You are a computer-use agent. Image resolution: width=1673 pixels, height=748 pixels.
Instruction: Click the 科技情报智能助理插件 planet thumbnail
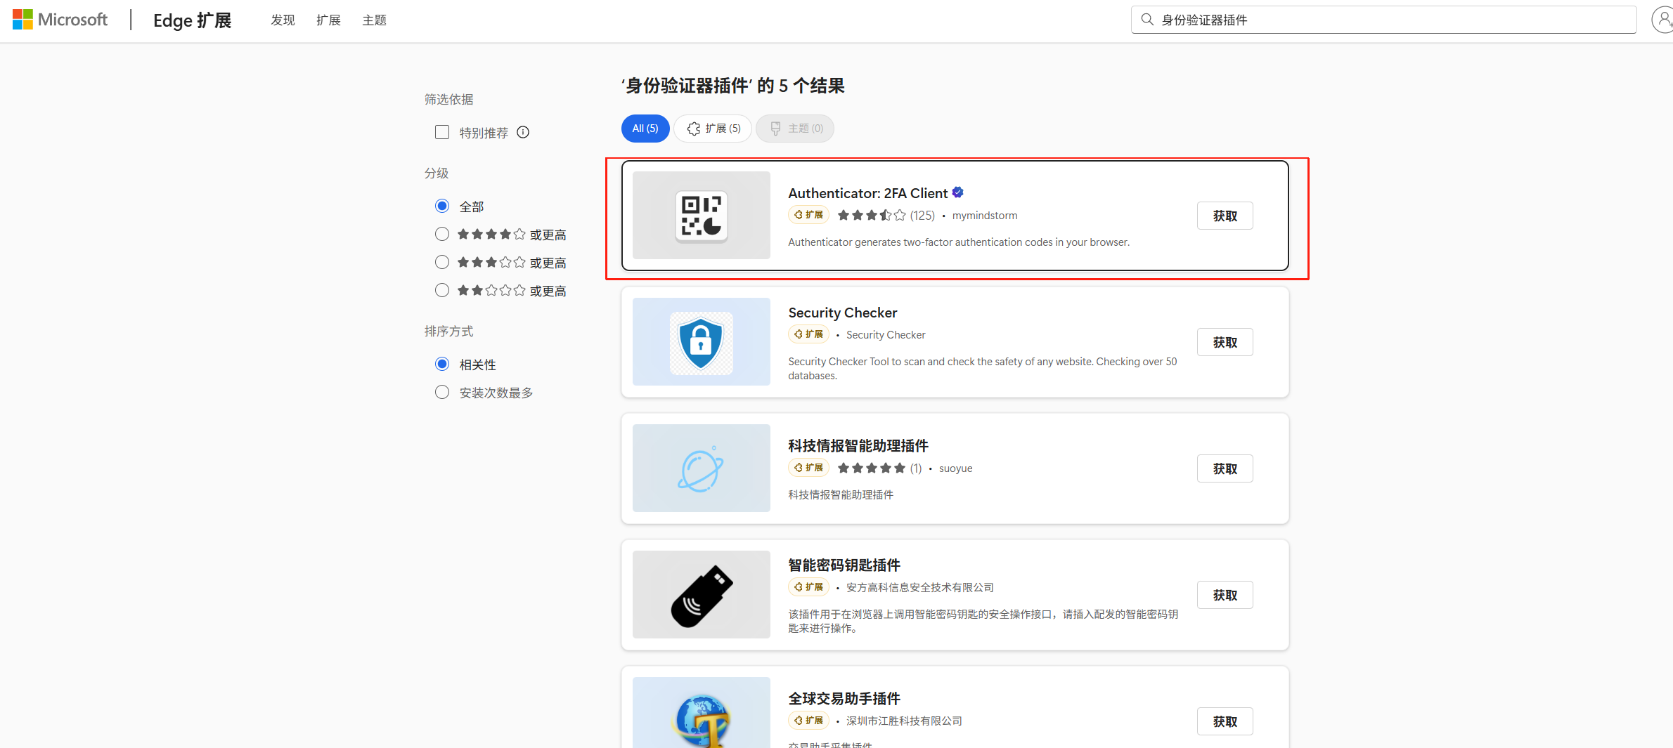pos(702,468)
